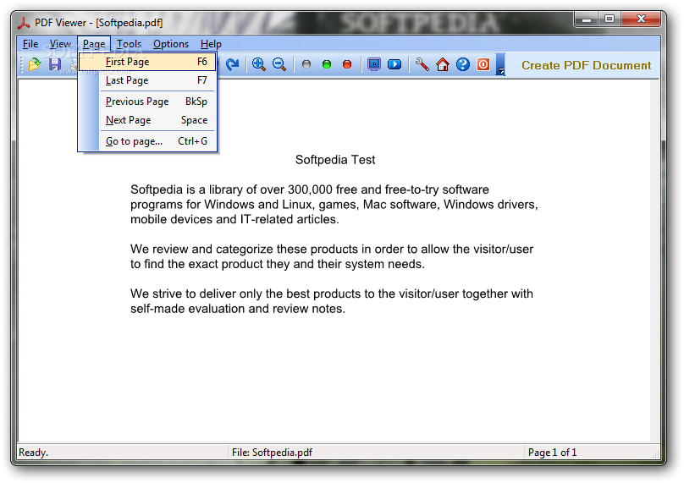Click the Zoom Out magnifier icon
This screenshot has width=684, height=483.
click(x=279, y=64)
